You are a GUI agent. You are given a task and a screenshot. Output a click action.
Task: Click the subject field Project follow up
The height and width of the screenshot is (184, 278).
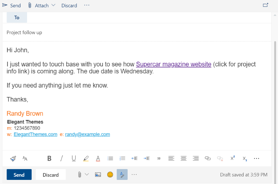tap(137, 33)
